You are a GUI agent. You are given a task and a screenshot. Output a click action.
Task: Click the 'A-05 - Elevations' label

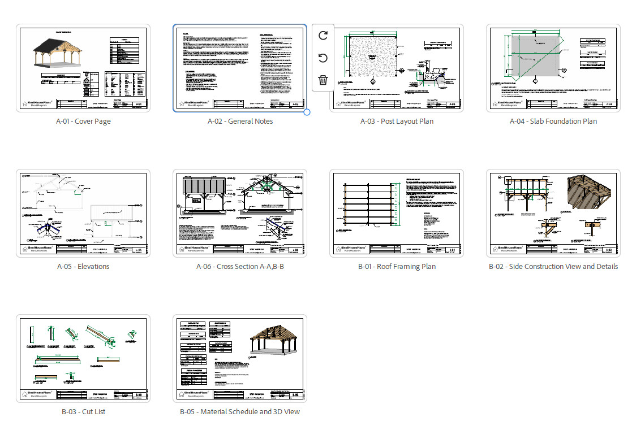click(83, 266)
